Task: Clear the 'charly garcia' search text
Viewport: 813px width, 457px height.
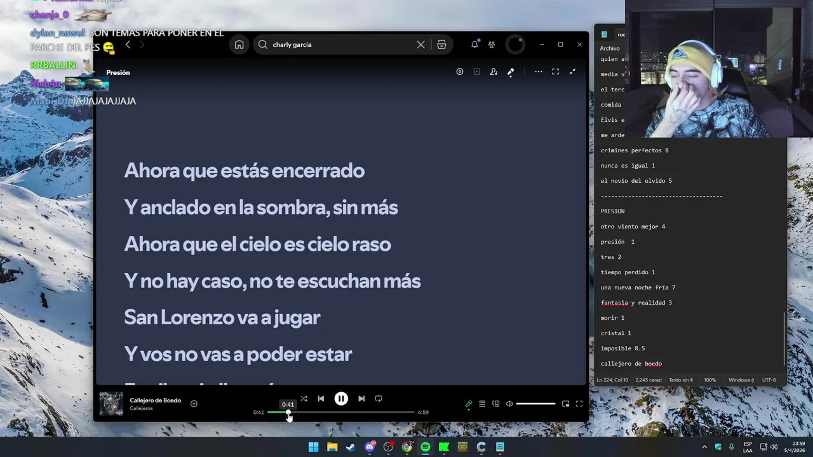Action: pyautogui.click(x=420, y=44)
